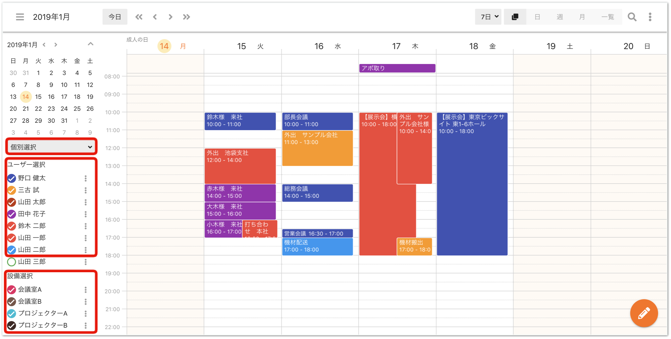Switch to 週 week view

(x=559, y=17)
